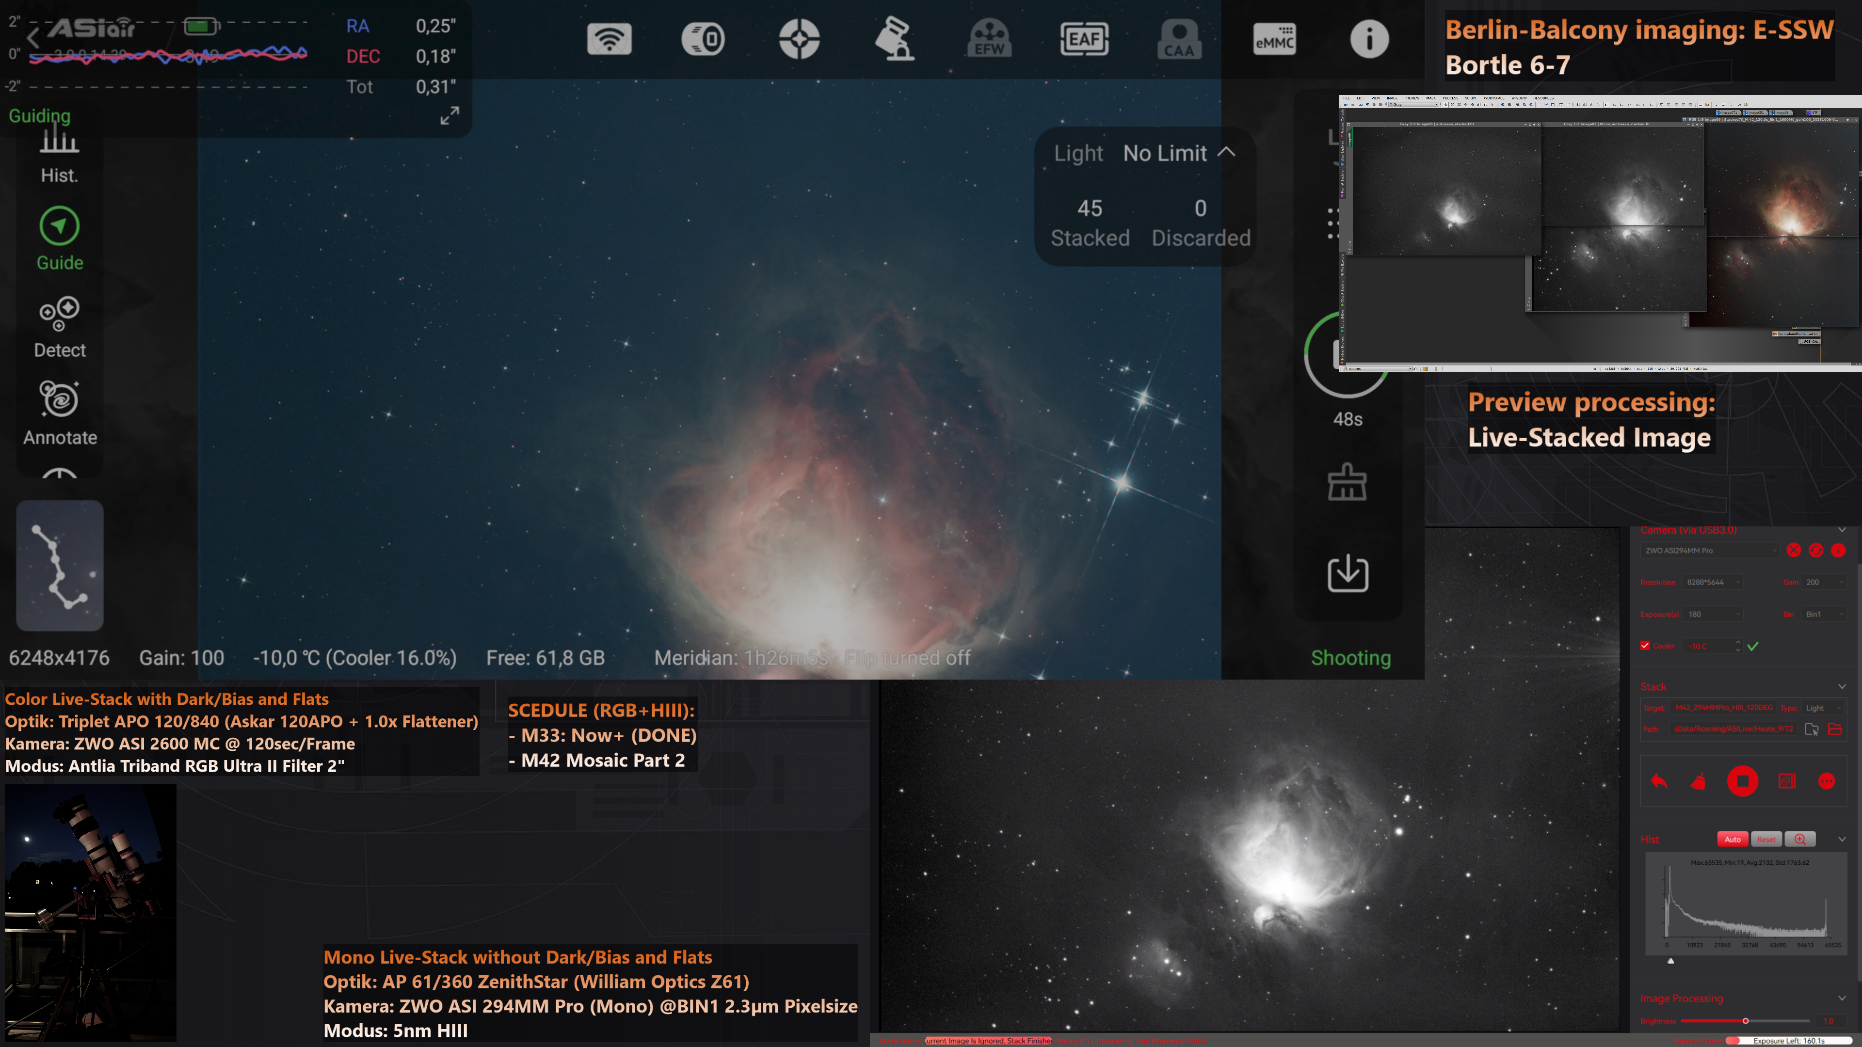Open the stack Type Light dropdown
Screen dimensions: 1862x1047
tap(1824, 708)
